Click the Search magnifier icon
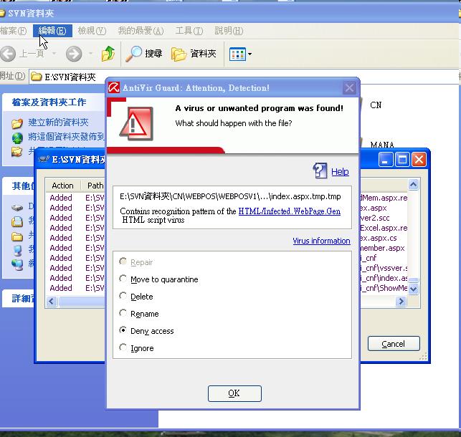 coord(134,54)
